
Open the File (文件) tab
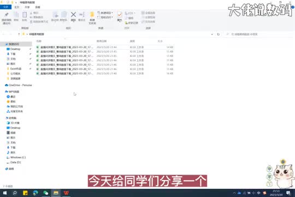click(5, 7)
